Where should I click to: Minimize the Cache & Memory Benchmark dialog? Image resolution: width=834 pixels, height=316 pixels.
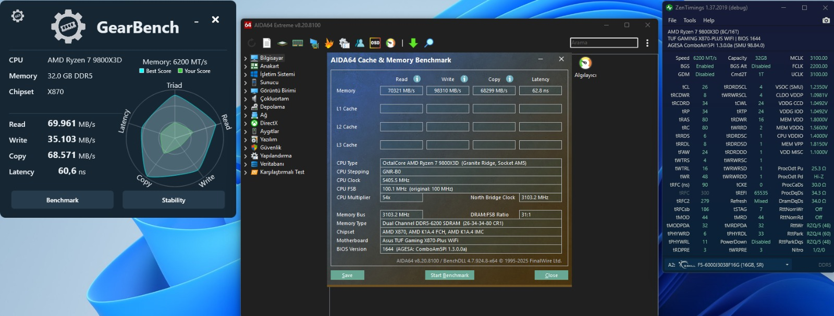point(541,59)
